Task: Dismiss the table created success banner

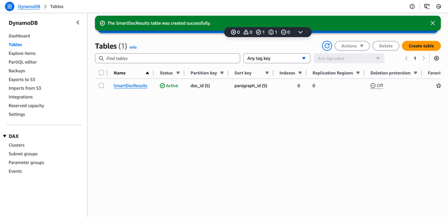Action: pos(433,23)
